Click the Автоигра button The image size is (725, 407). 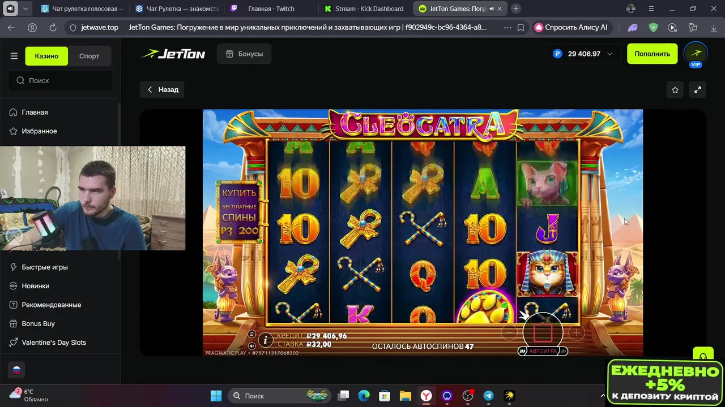pyautogui.click(x=543, y=351)
